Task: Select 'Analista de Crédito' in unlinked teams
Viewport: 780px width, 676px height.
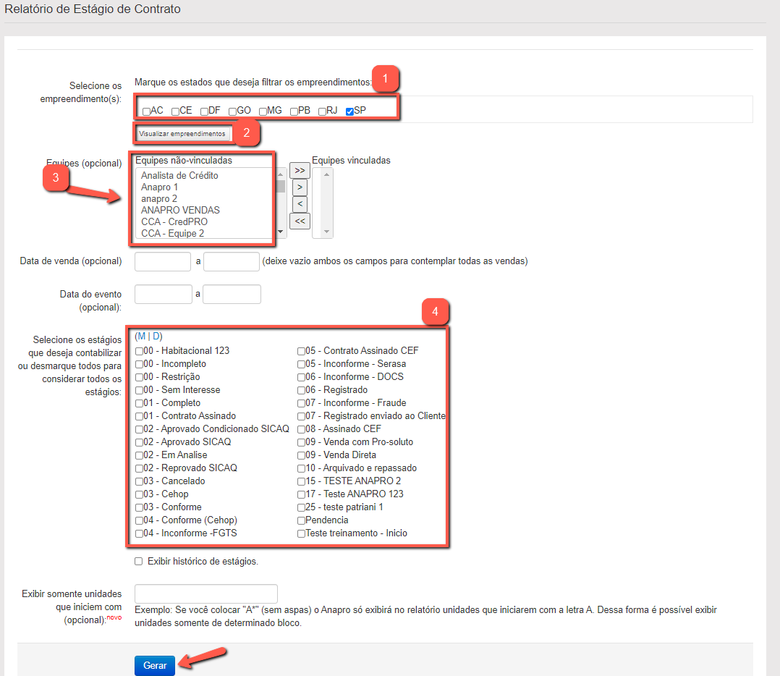Action: pyautogui.click(x=179, y=175)
